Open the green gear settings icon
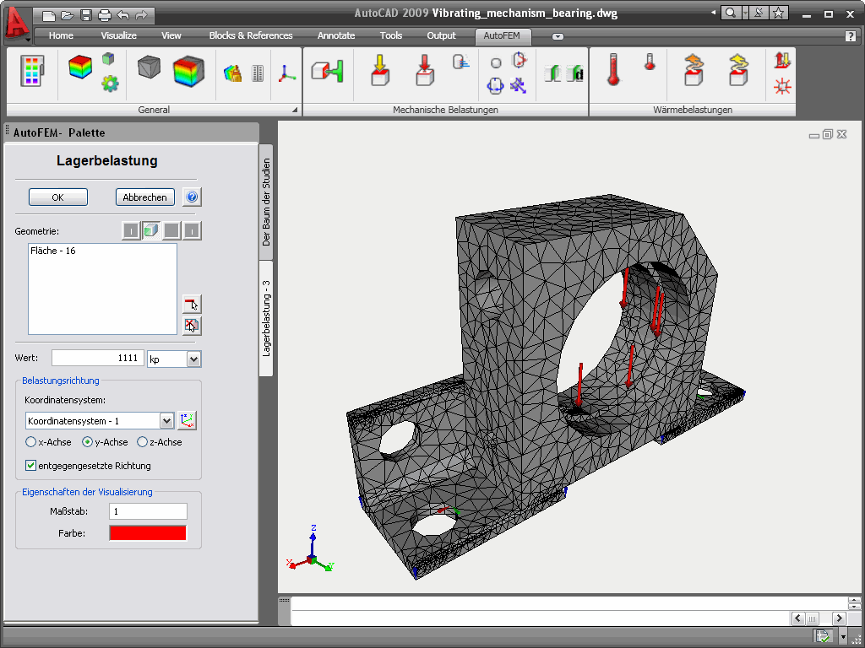Viewport: 865px width, 648px height. 110,84
